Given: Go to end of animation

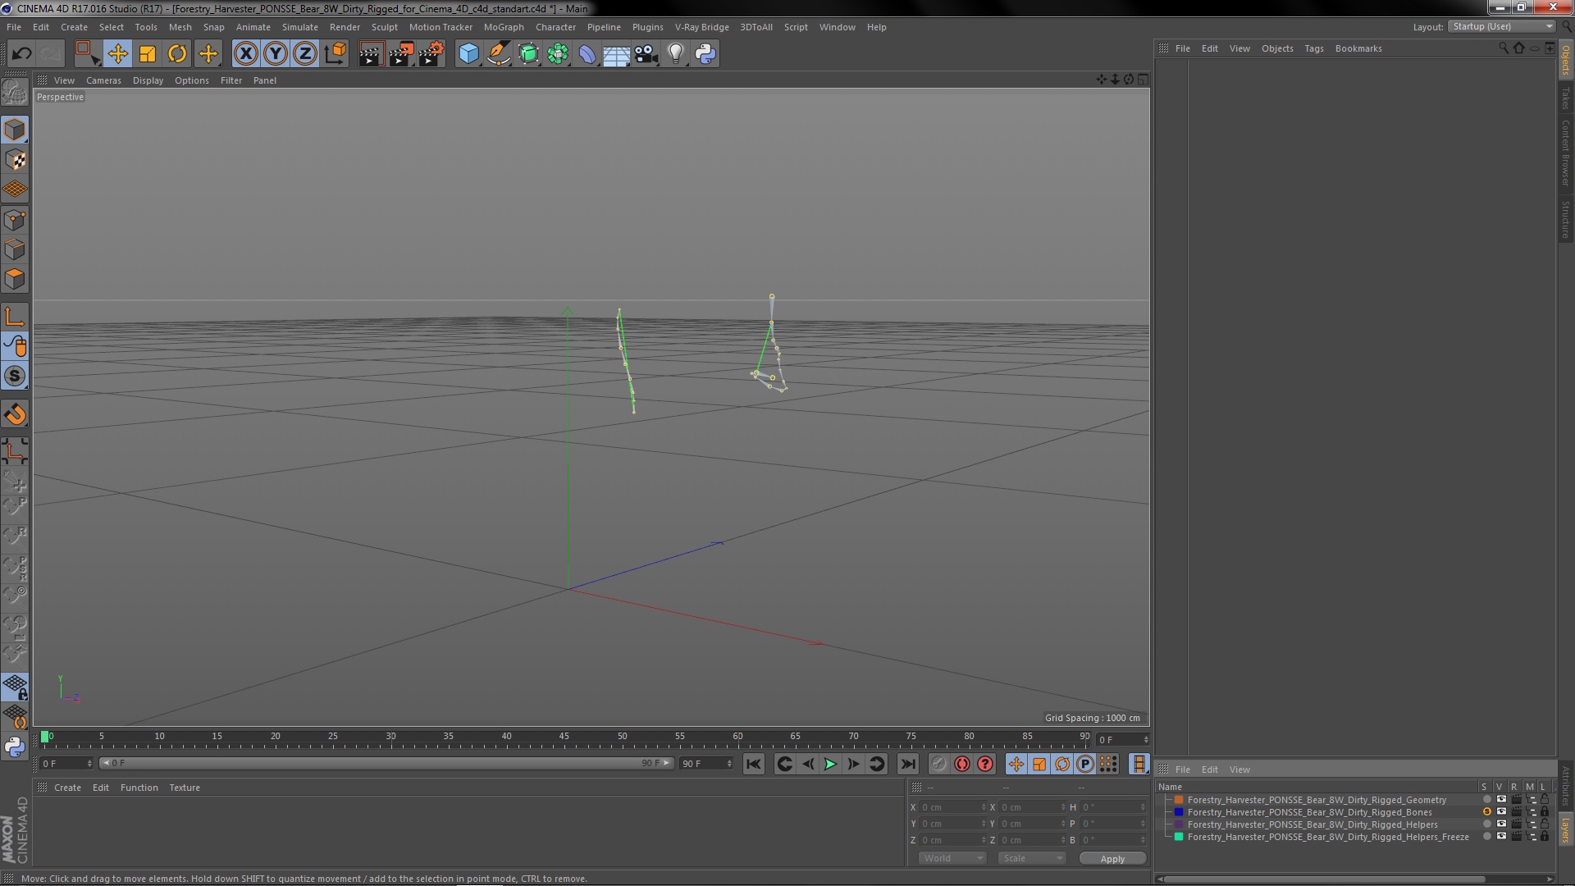Looking at the screenshot, I should (x=907, y=764).
